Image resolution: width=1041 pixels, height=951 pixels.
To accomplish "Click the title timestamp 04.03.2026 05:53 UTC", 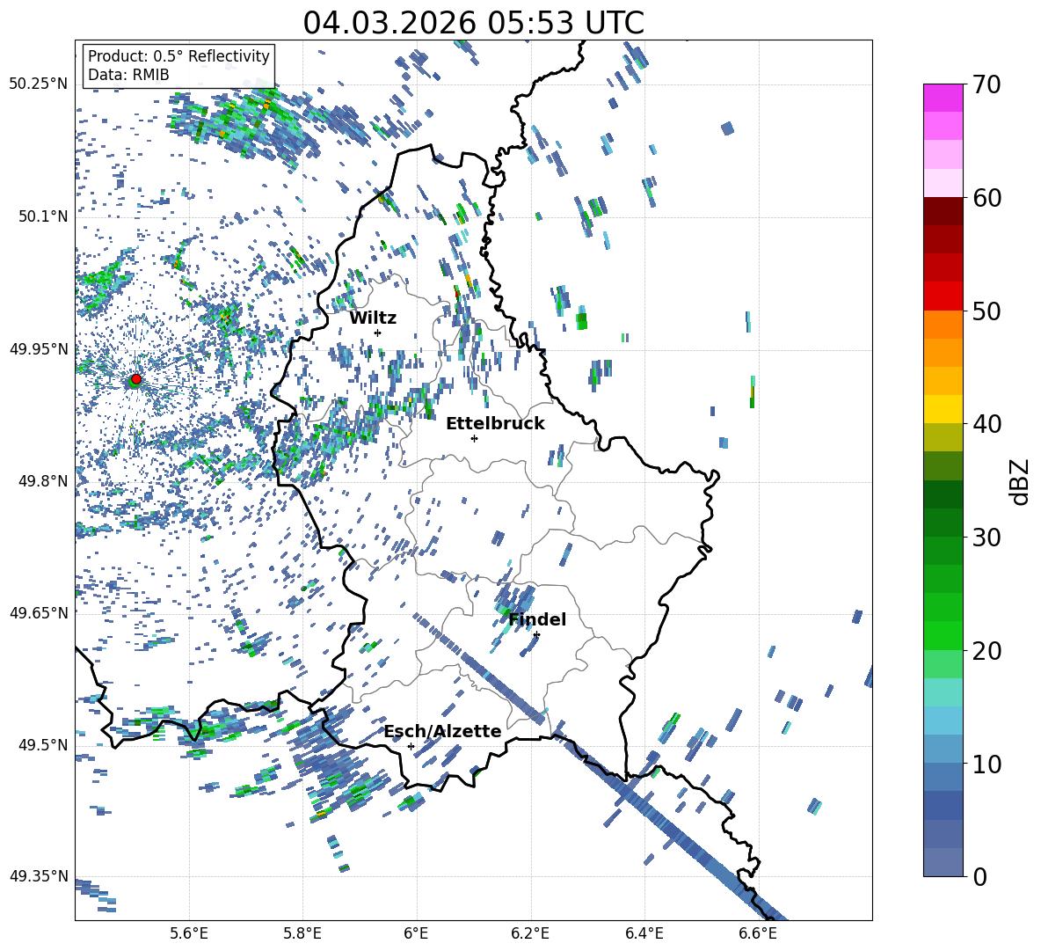I will point(473,23).
